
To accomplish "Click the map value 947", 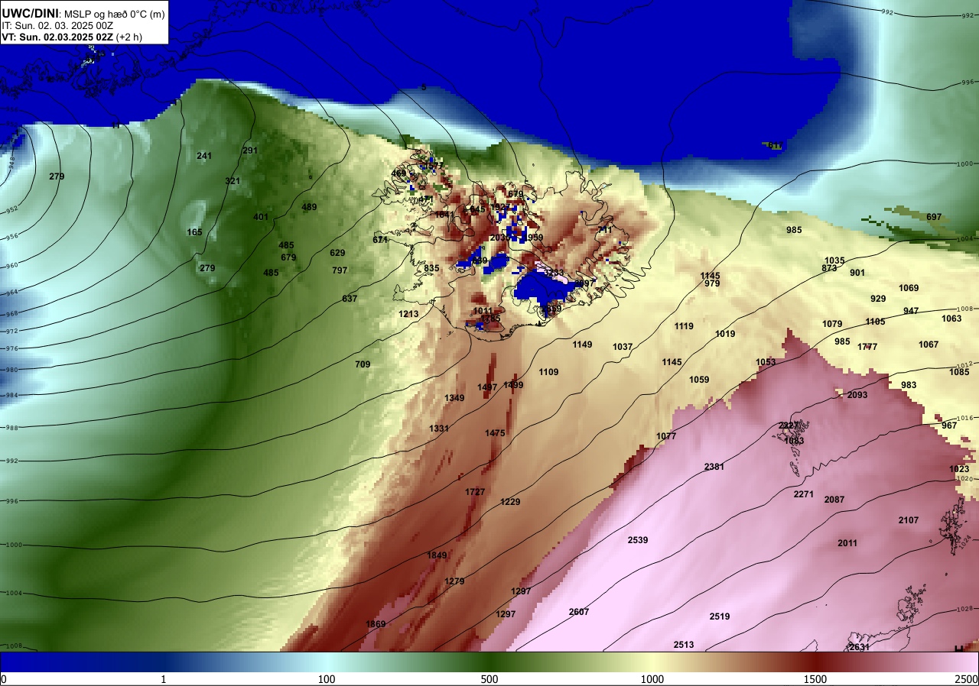I will tap(911, 311).
